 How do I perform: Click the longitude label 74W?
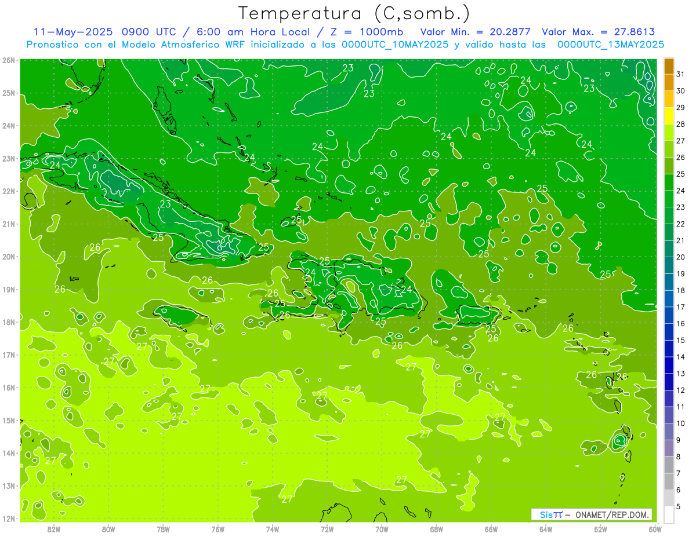[273, 529]
